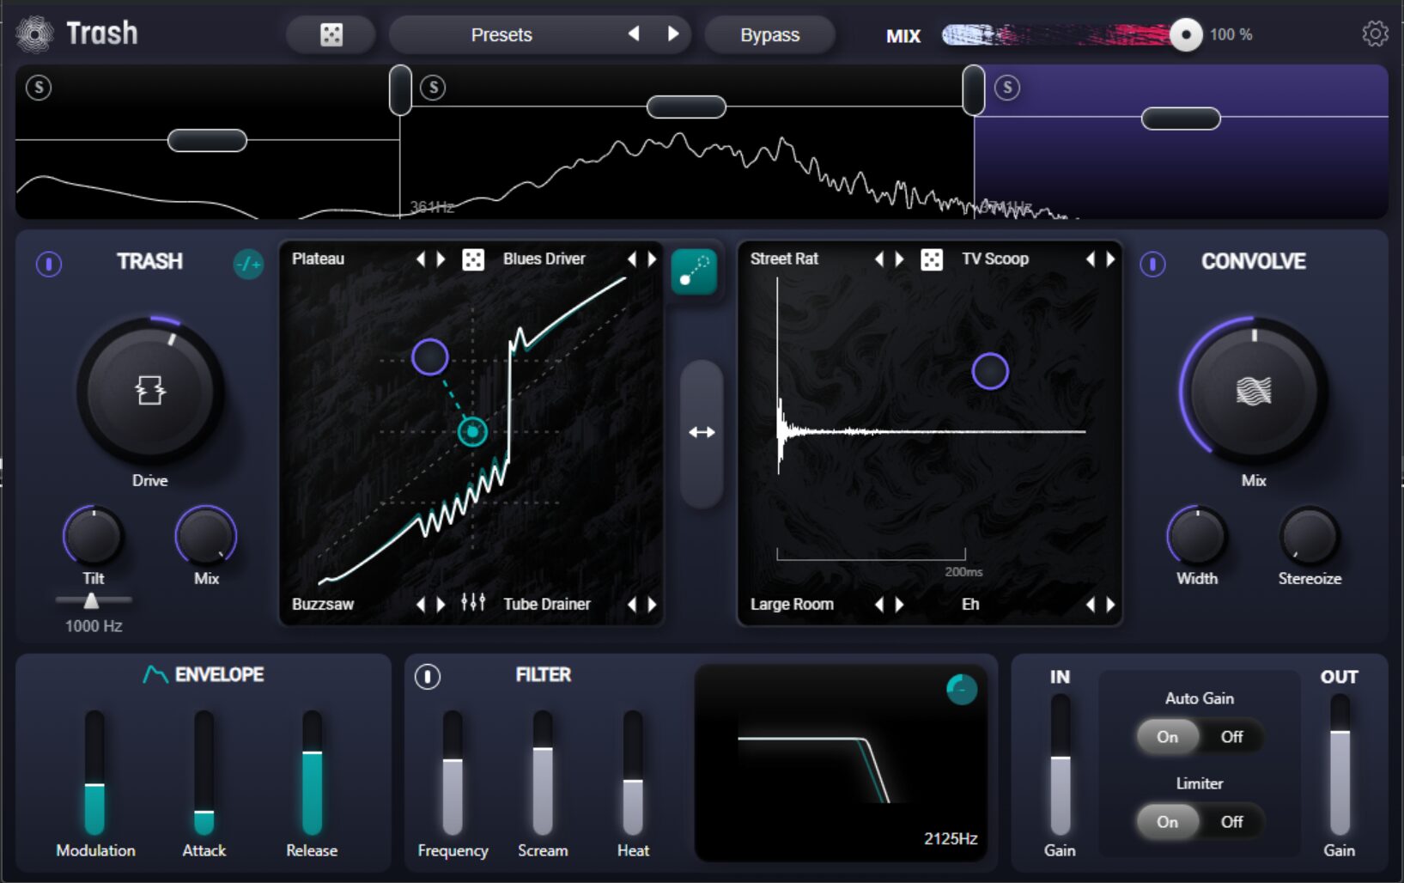The width and height of the screenshot is (1404, 883).
Task: Click the Trash module Mix knob
Action: [x=206, y=536]
